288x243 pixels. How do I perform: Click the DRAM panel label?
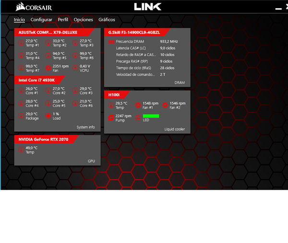(x=180, y=83)
